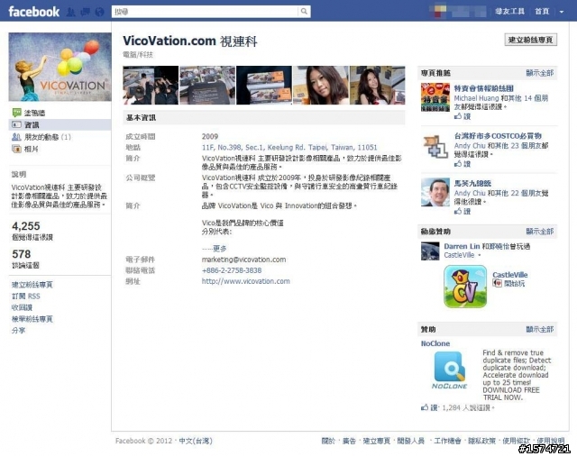Click 收回讚 unlike link in the sidebar
The height and width of the screenshot is (456, 577).
click(22, 307)
